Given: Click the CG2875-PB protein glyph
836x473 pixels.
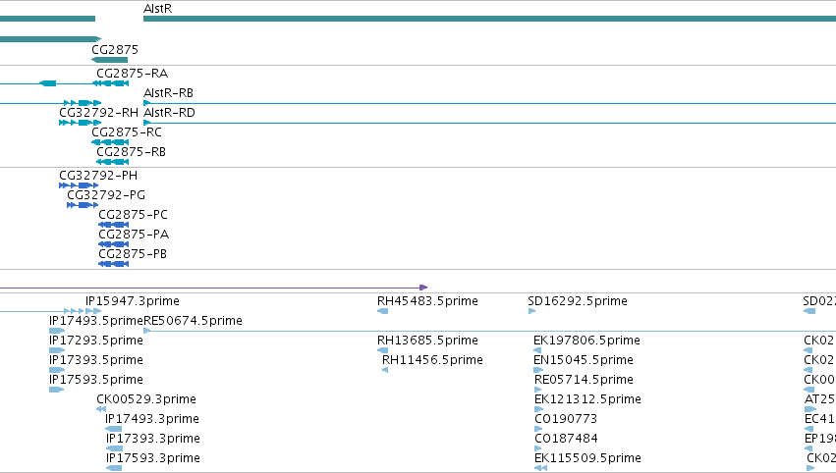Looking at the screenshot, I should [114, 264].
